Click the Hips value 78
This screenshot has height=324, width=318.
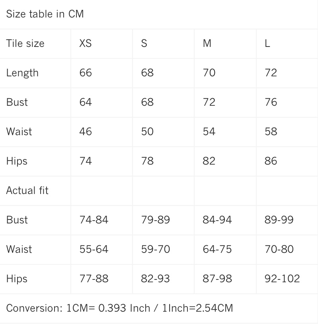147,161
